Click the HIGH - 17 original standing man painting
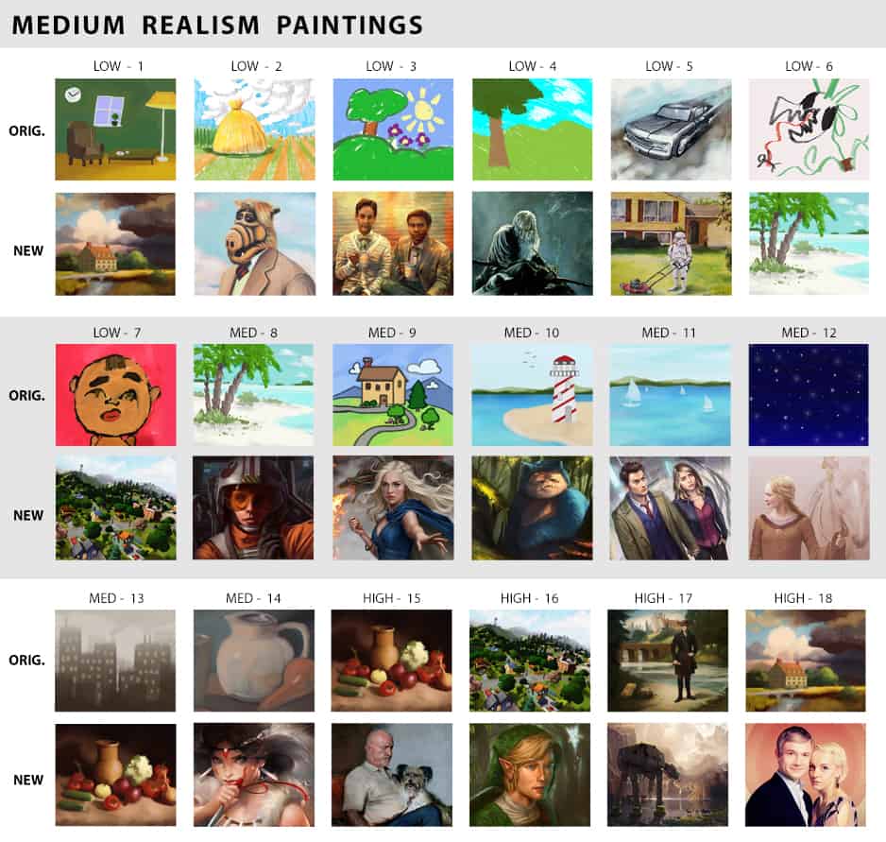 click(x=667, y=661)
